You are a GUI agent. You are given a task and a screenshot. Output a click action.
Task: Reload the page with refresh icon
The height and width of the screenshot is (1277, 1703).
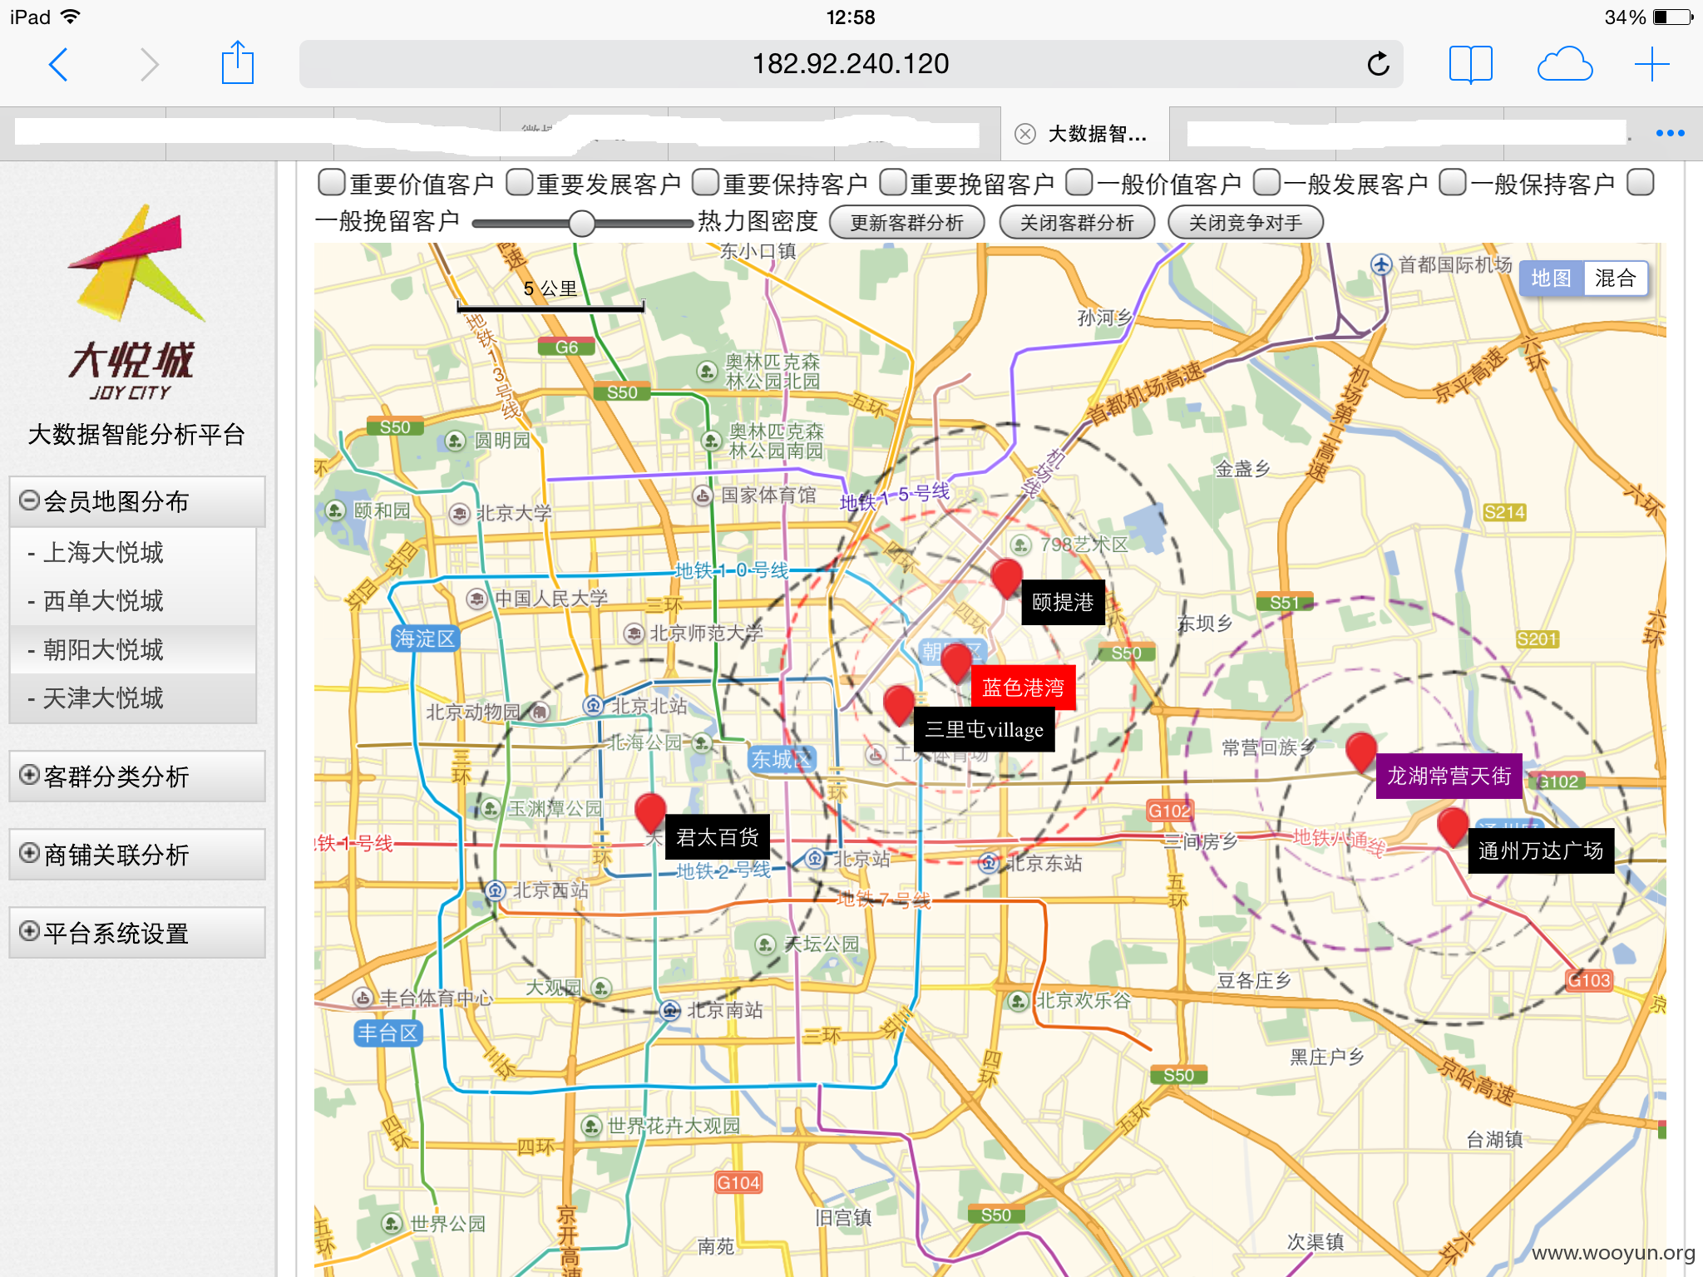1378,64
